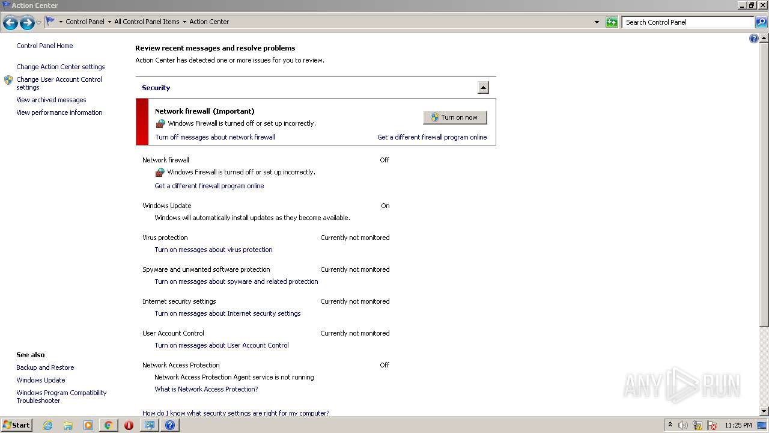
Task: Click the volume speaker tray icon
Action: pos(682,425)
